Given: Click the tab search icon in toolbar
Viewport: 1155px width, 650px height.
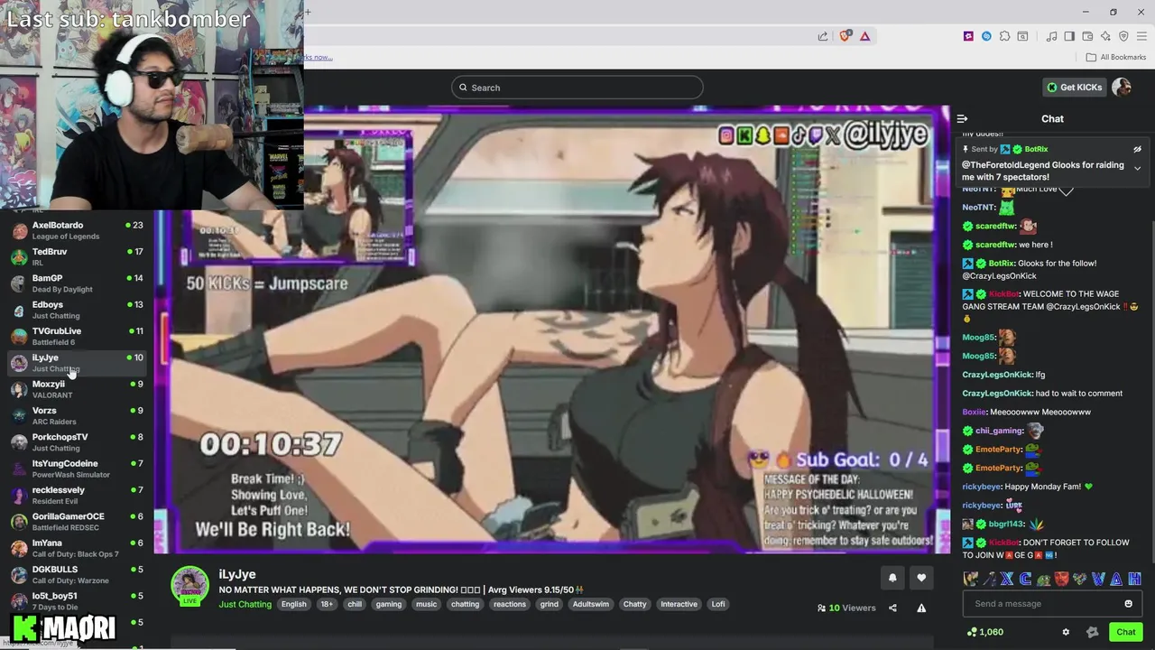Looking at the screenshot, I should pos(1022,36).
